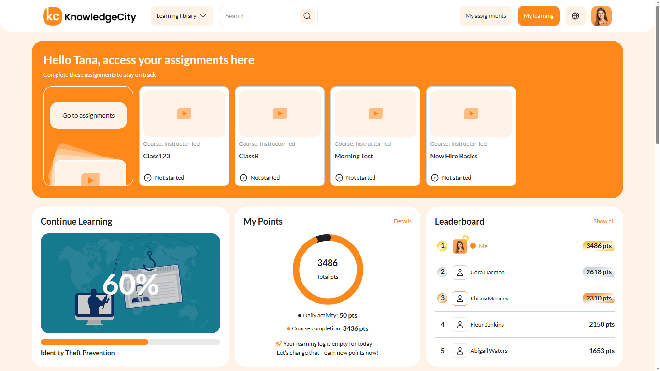Switch to My assignments
660x371 pixels.
[486, 16]
